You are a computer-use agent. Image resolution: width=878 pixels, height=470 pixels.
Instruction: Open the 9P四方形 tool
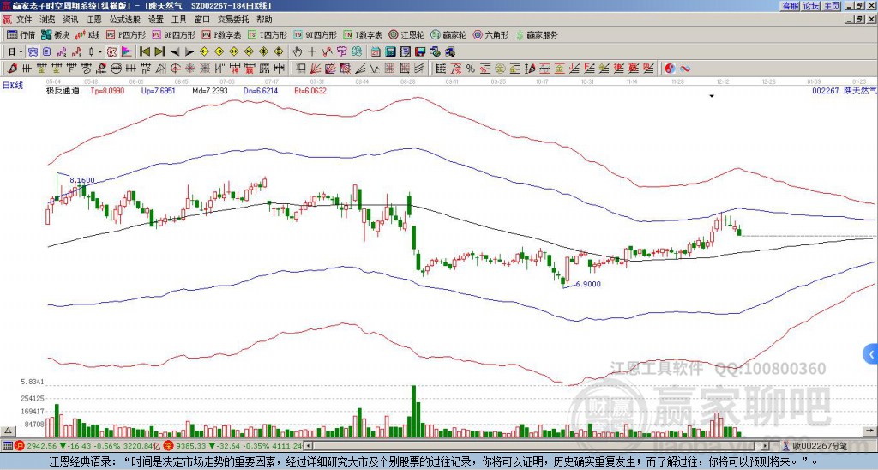point(173,34)
